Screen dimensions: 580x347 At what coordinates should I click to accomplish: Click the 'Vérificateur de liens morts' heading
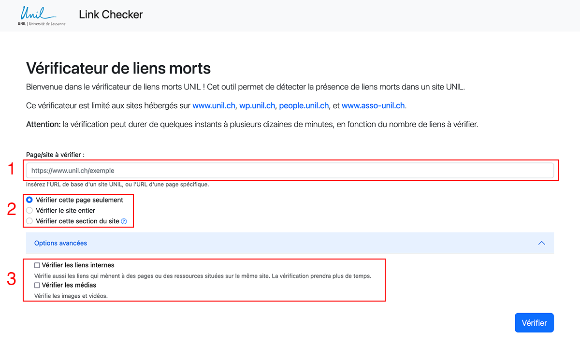click(x=118, y=68)
